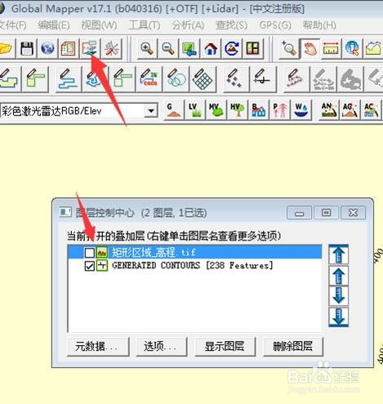Viewport: 383px width, 404px height.
Task: Click the 删除图层 button
Action: (x=293, y=347)
